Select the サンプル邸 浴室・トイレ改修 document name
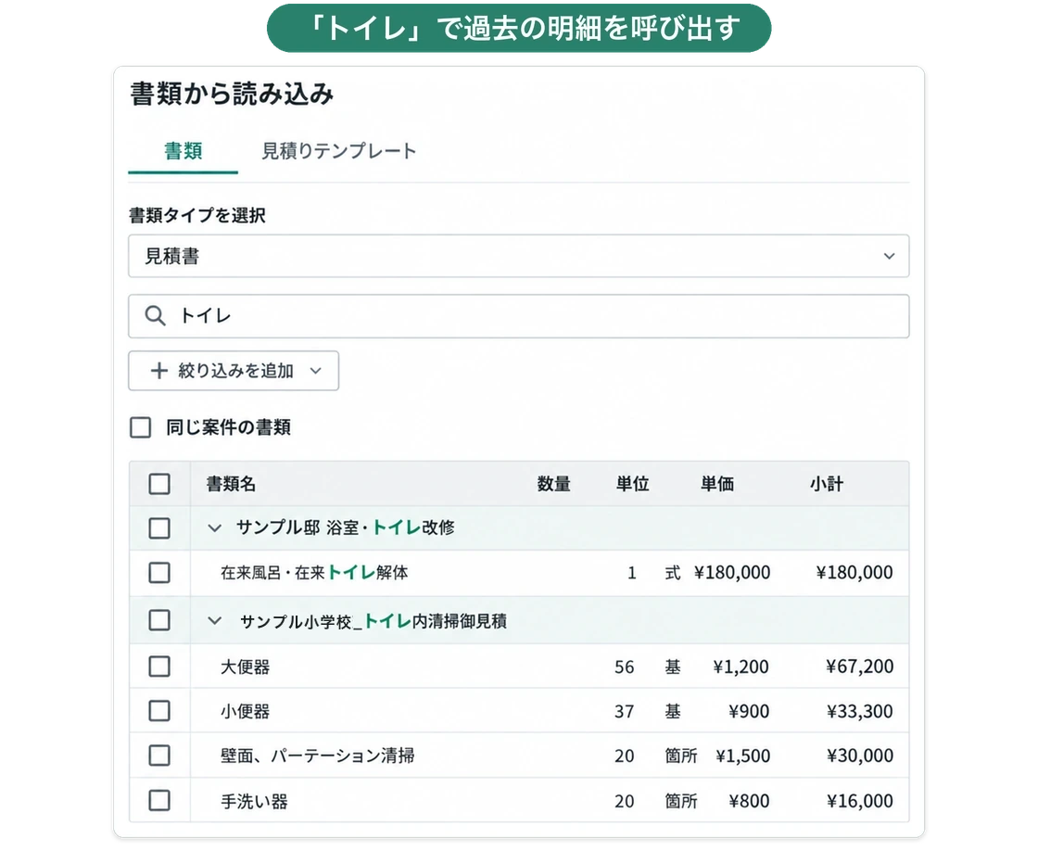 pyautogui.click(x=346, y=527)
